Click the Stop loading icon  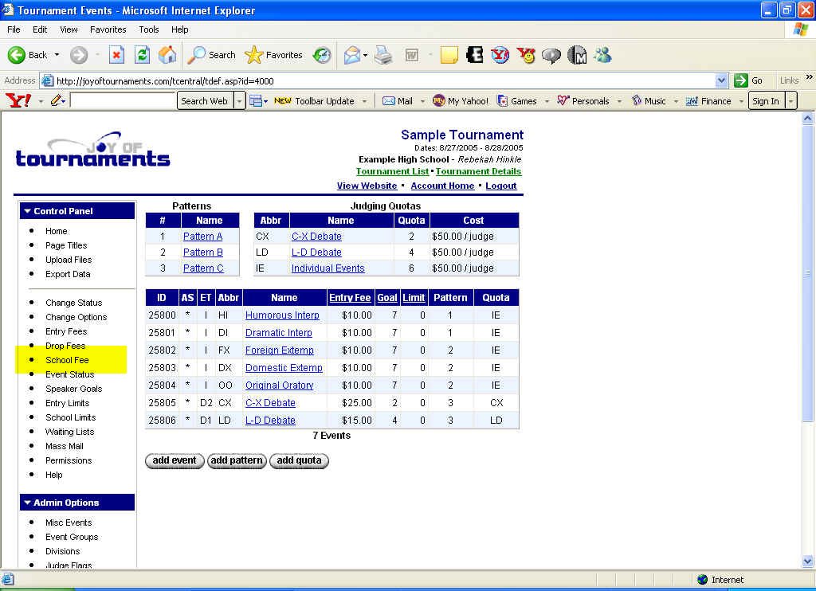pyautogui.click(x=116, y=55)
